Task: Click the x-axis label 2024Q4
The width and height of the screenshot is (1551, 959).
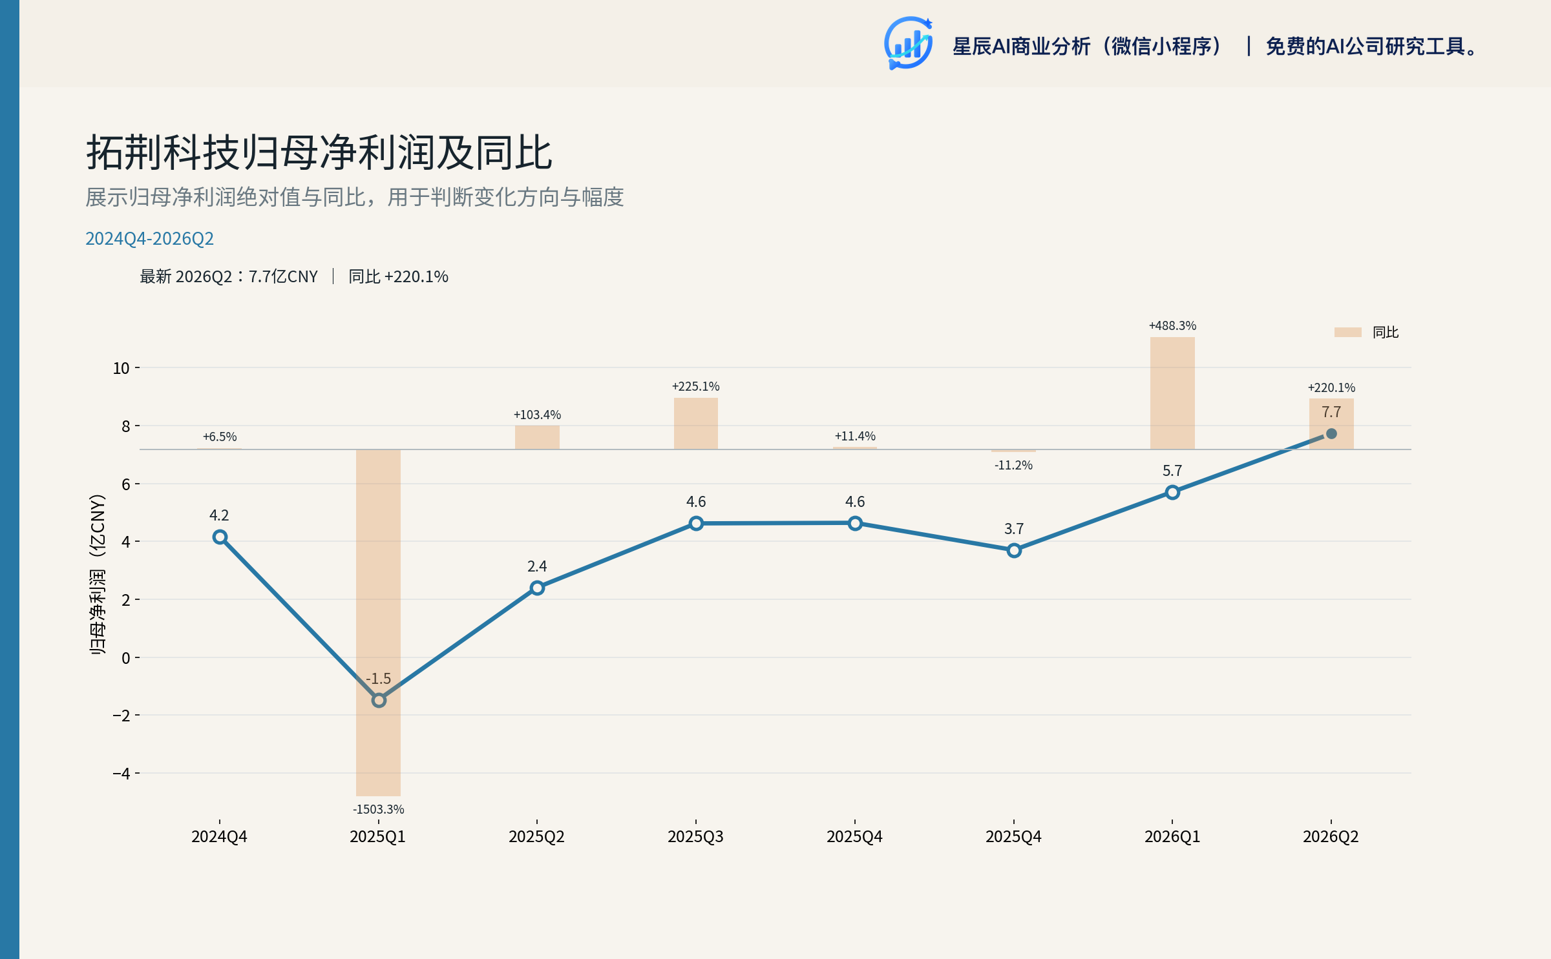Action: [219, 837]
